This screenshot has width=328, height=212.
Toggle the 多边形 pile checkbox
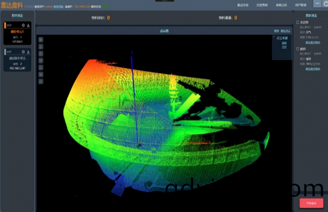click(x=298, y=23)
